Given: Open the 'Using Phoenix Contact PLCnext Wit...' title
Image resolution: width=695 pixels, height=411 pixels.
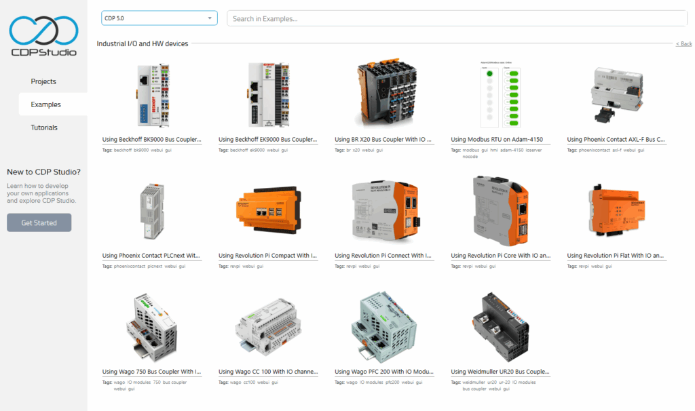Looking at the screenshot, I should pos(151,256).
